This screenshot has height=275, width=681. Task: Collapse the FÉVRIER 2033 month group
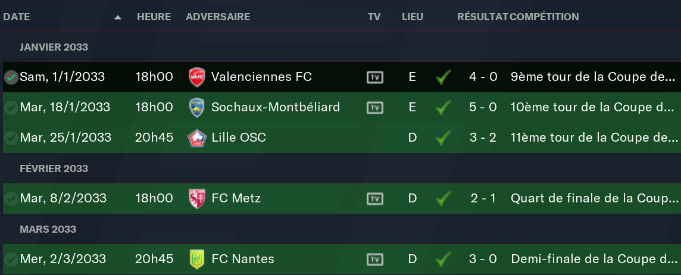click(x=54, y=168)
